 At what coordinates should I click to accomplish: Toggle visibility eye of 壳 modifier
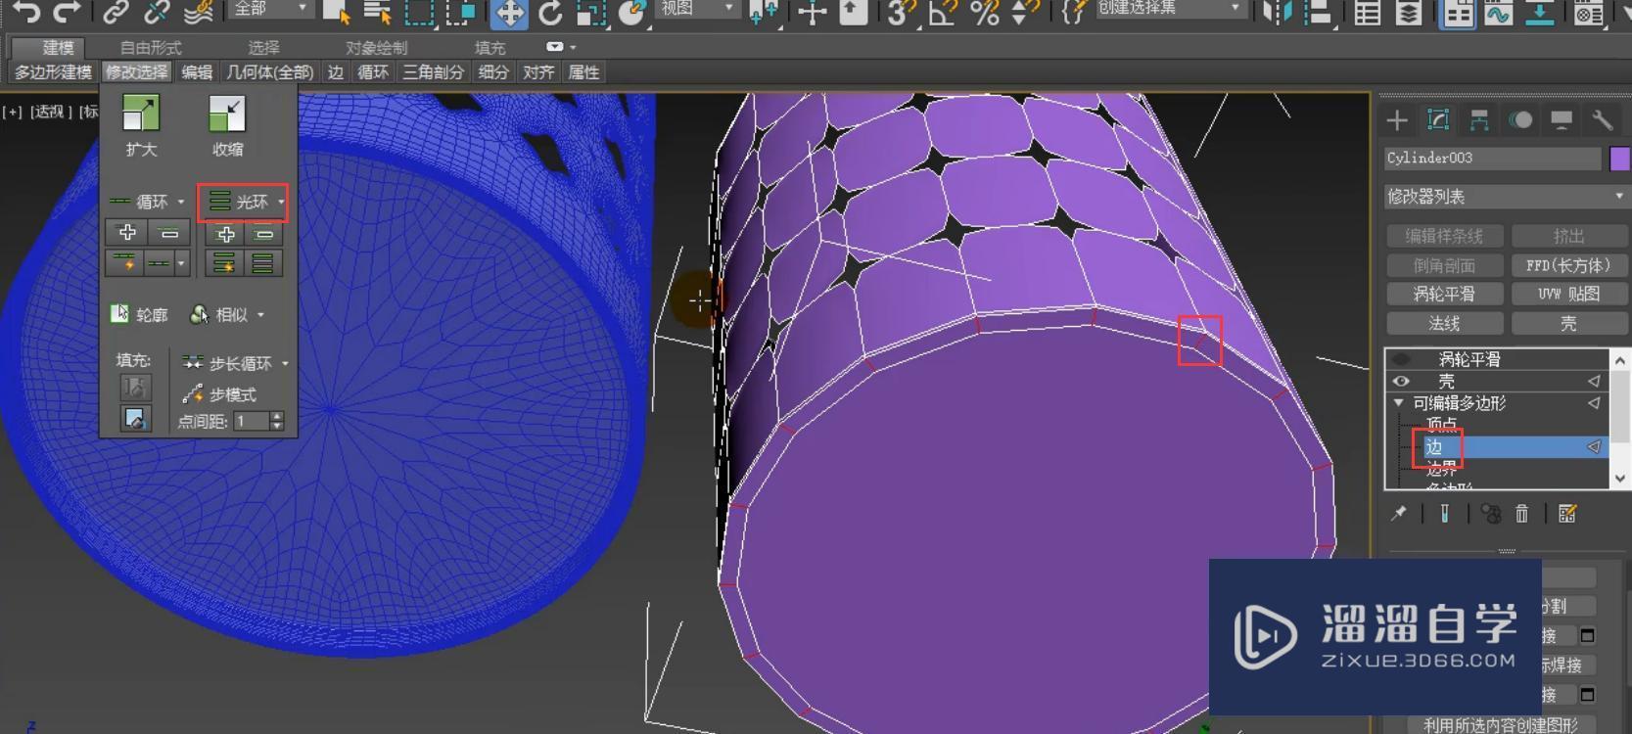(1401, 382)
